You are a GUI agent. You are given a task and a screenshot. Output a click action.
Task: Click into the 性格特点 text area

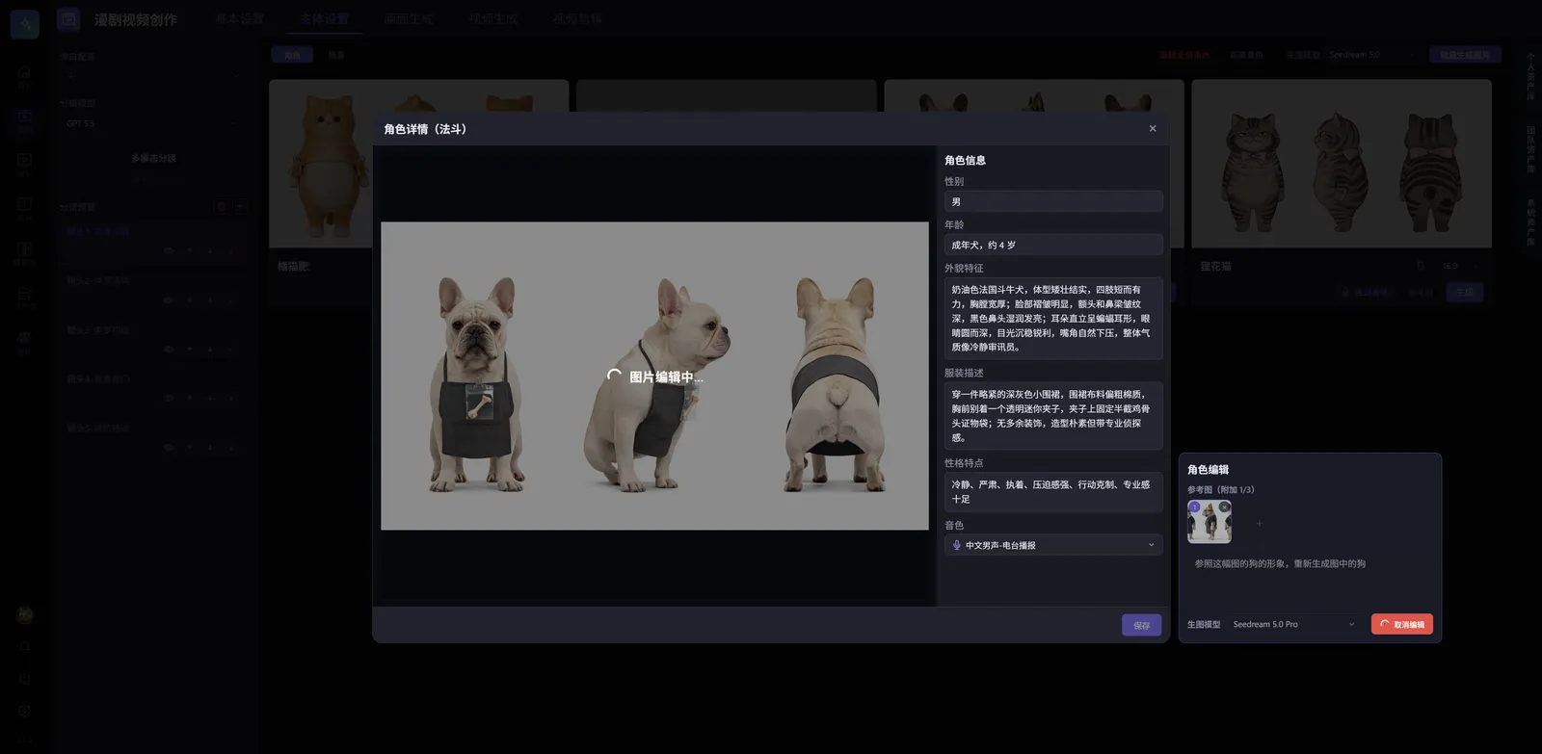tap(1053, 491)
